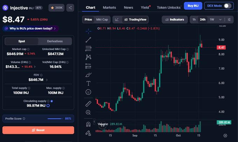Screen dimensions: 238x142
Task: Select the crosshair cursor tool
Action: [88, 31]
